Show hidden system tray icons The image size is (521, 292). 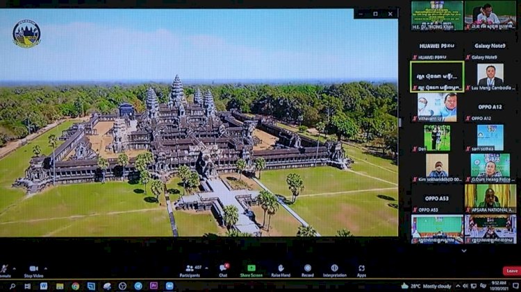[x=458, y=286]
